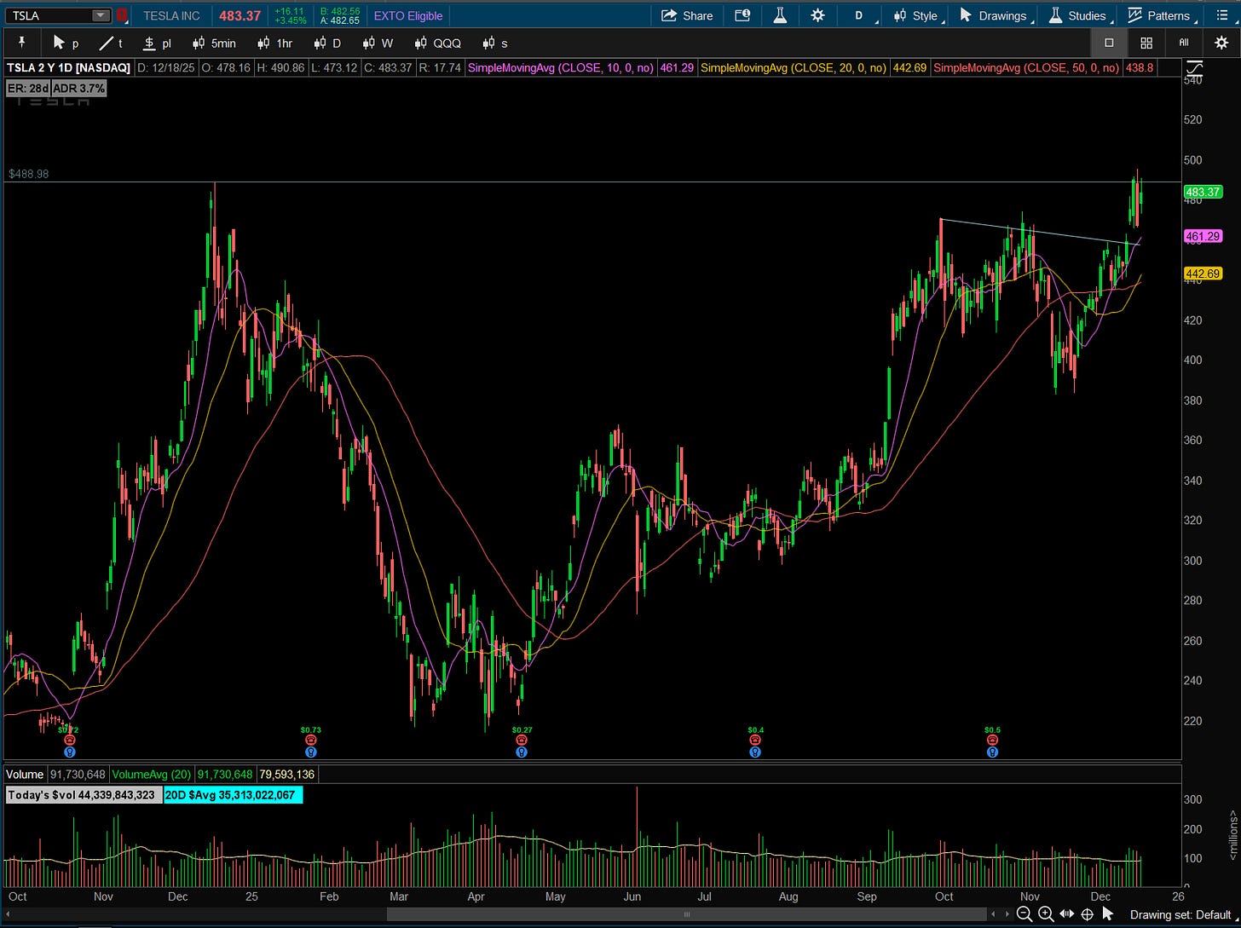Screen dimensions: 1241x928
Task: Click the green 483.37 price bubble
Action: click(x=1203, y=193)
